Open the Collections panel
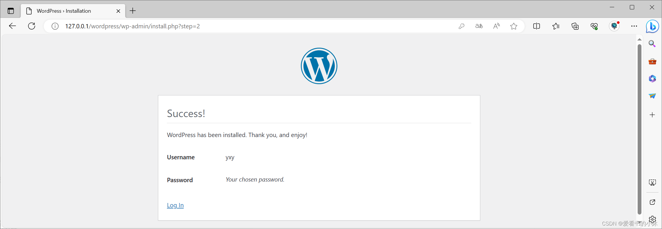Screen dimensions: 662x229 (x=575, y=26)
